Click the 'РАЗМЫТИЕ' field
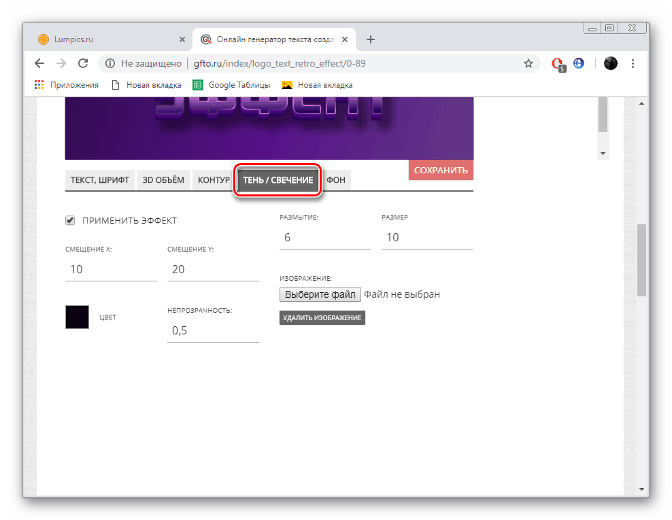The width and height of the screenshot is (672, 520). click(325, 237)
